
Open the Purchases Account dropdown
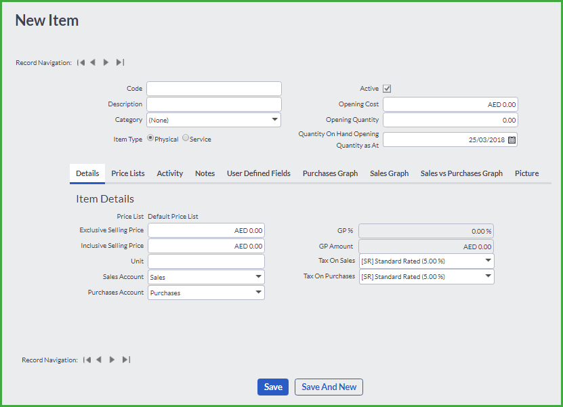(x=206, y=293)
